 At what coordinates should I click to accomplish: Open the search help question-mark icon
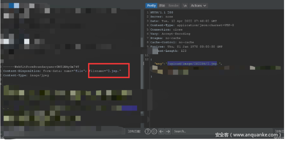point(147,131)
